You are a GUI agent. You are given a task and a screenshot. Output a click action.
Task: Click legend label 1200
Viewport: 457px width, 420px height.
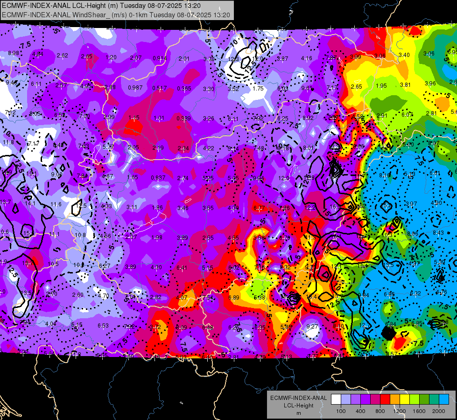(x=399, y=411)
